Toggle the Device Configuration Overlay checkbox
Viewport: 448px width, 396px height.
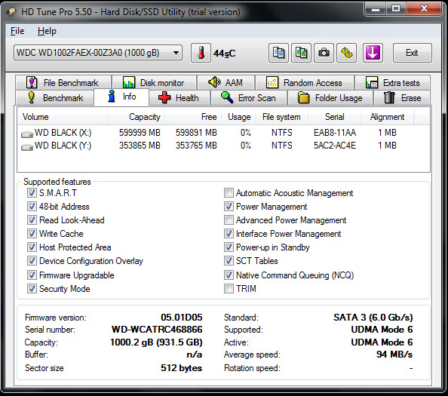point(32,260)
